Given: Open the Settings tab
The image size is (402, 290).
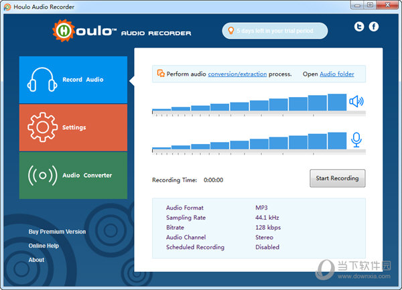Looking at the screenshot, I should (73, 127).
